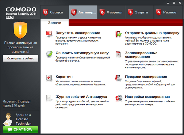Viewport: 184px width, 135px height.
Task: Maximize the COMODO window
Action: pyautogui.click(x=174, y=3)
